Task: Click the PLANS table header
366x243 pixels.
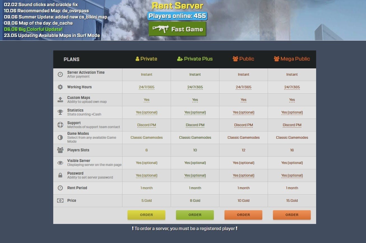Action: (x=71, y=59)
